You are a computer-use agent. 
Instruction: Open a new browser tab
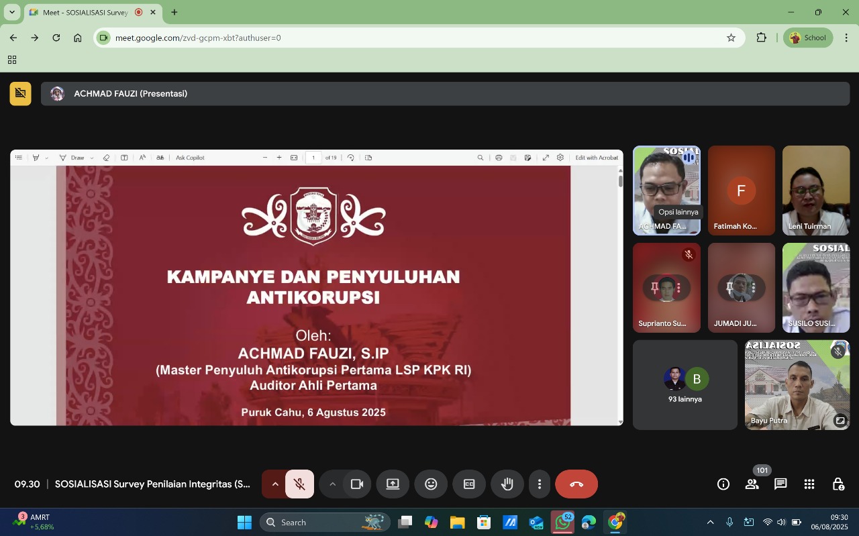click(x=174, y=12)
